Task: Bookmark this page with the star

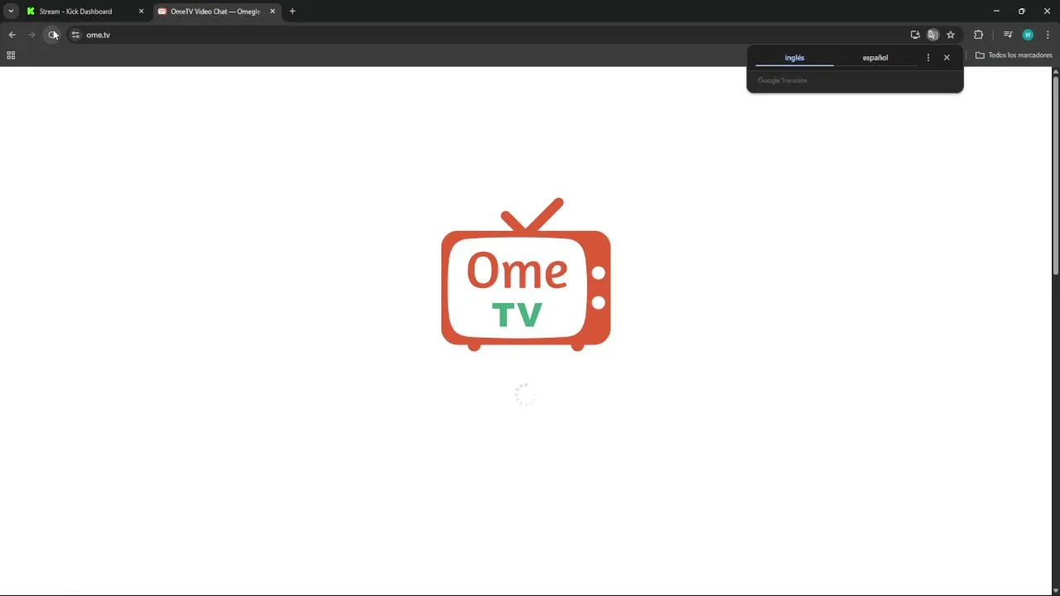Action: click(x=951, y=35)
